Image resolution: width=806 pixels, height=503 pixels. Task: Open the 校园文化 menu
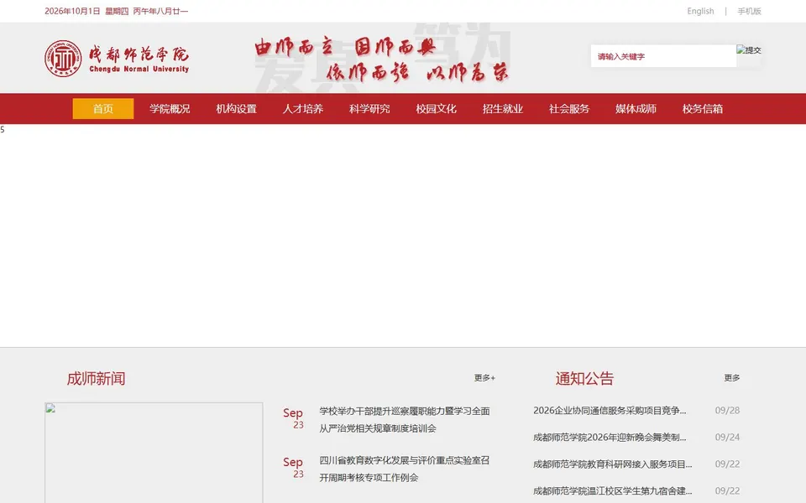click(436, 109)
